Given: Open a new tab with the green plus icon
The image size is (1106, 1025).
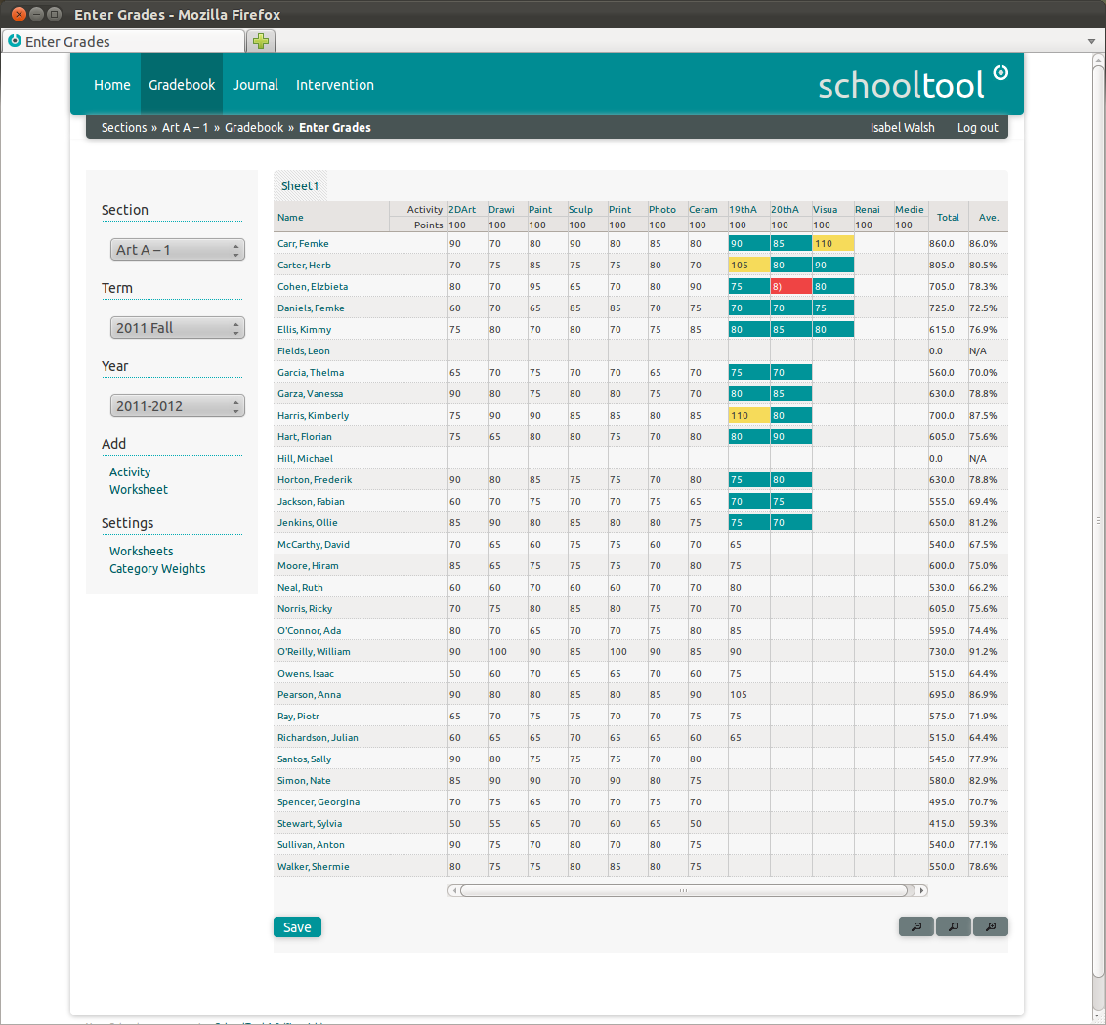Looking at the screenshot, I should [260, 41].
